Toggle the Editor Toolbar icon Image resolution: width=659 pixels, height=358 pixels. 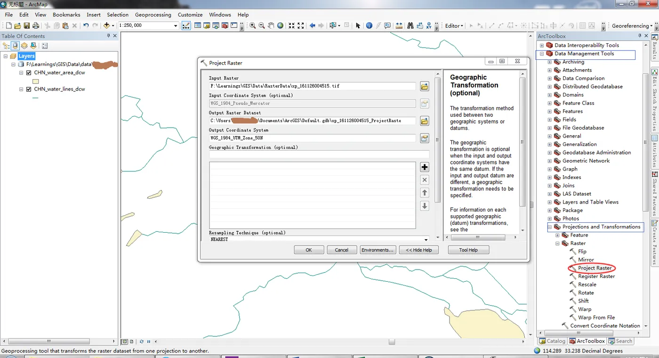click(x=186, y=25)
